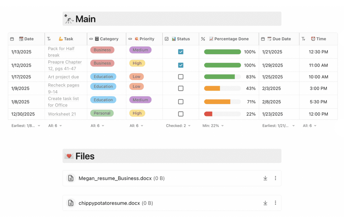
Task: Open 'Earliest: 1/8...' Date column summary dropdown
Action: click(25, 126)
